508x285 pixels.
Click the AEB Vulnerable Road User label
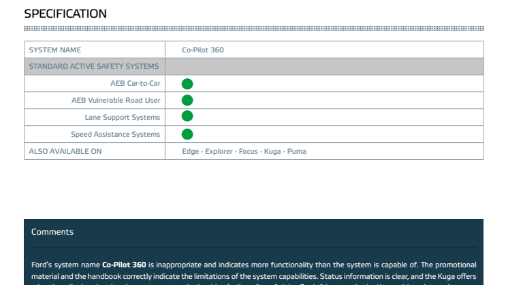116,100
